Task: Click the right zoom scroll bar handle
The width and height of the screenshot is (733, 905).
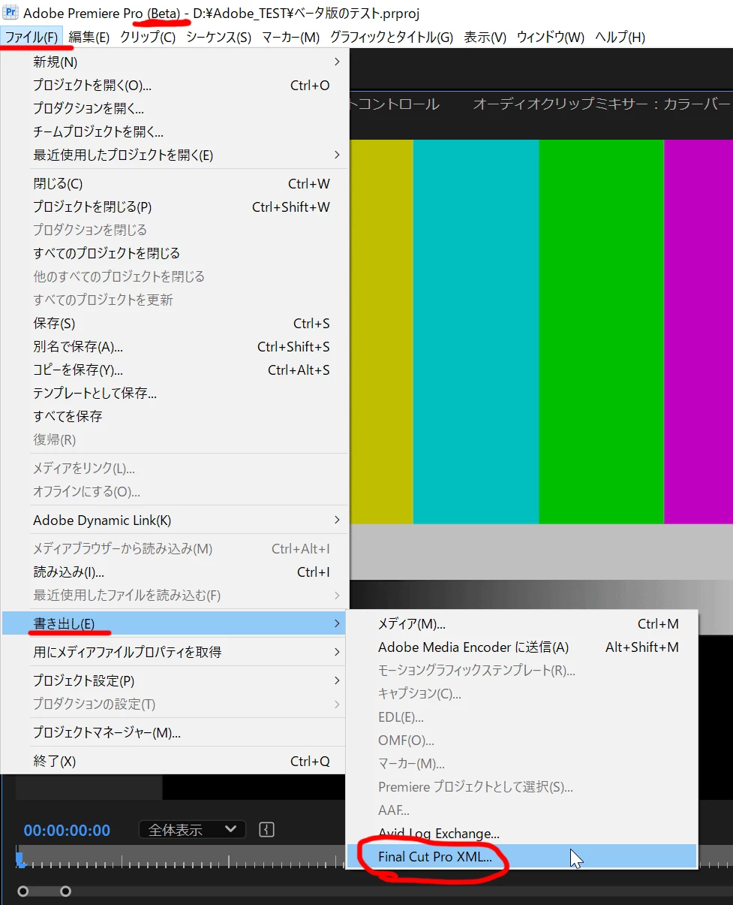Action: pos(65,891)
